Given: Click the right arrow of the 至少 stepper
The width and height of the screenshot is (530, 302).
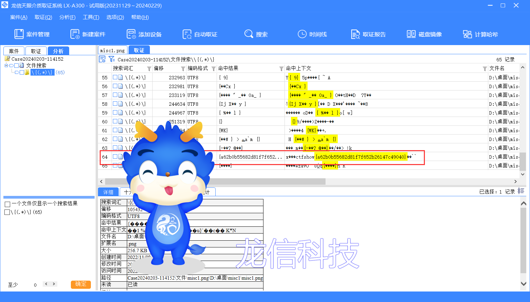Looking at the screenshot, I should [54, 284].
